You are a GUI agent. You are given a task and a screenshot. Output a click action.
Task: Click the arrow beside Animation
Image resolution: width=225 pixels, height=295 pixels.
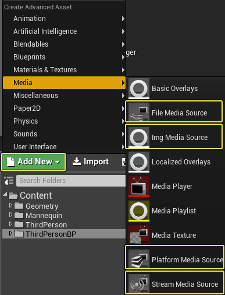coord(123,19)
